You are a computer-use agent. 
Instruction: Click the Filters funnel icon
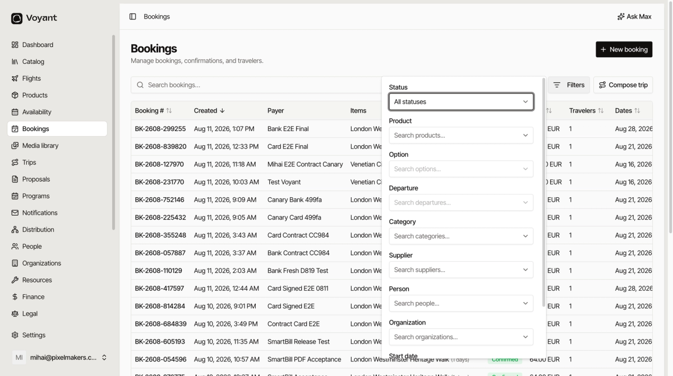[x=557, y=85]
